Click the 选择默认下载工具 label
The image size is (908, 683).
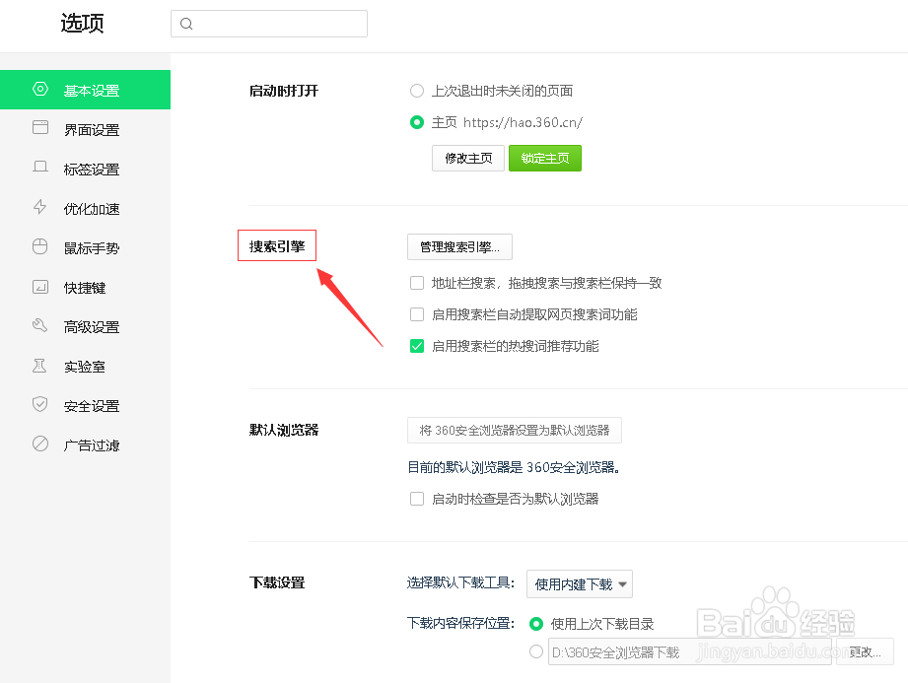pos(460,582)
